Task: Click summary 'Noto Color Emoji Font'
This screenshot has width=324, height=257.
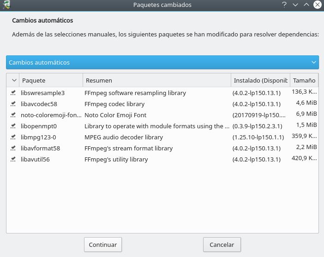Action: [x=115, y=115]
